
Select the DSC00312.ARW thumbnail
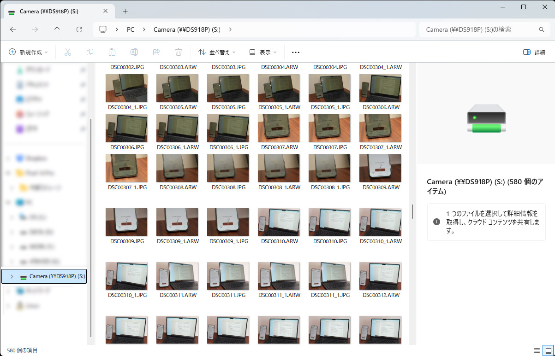(380, 276)
